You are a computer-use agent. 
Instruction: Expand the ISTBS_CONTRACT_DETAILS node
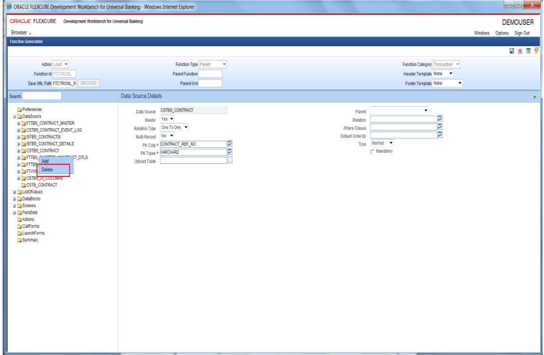point(19,144)
